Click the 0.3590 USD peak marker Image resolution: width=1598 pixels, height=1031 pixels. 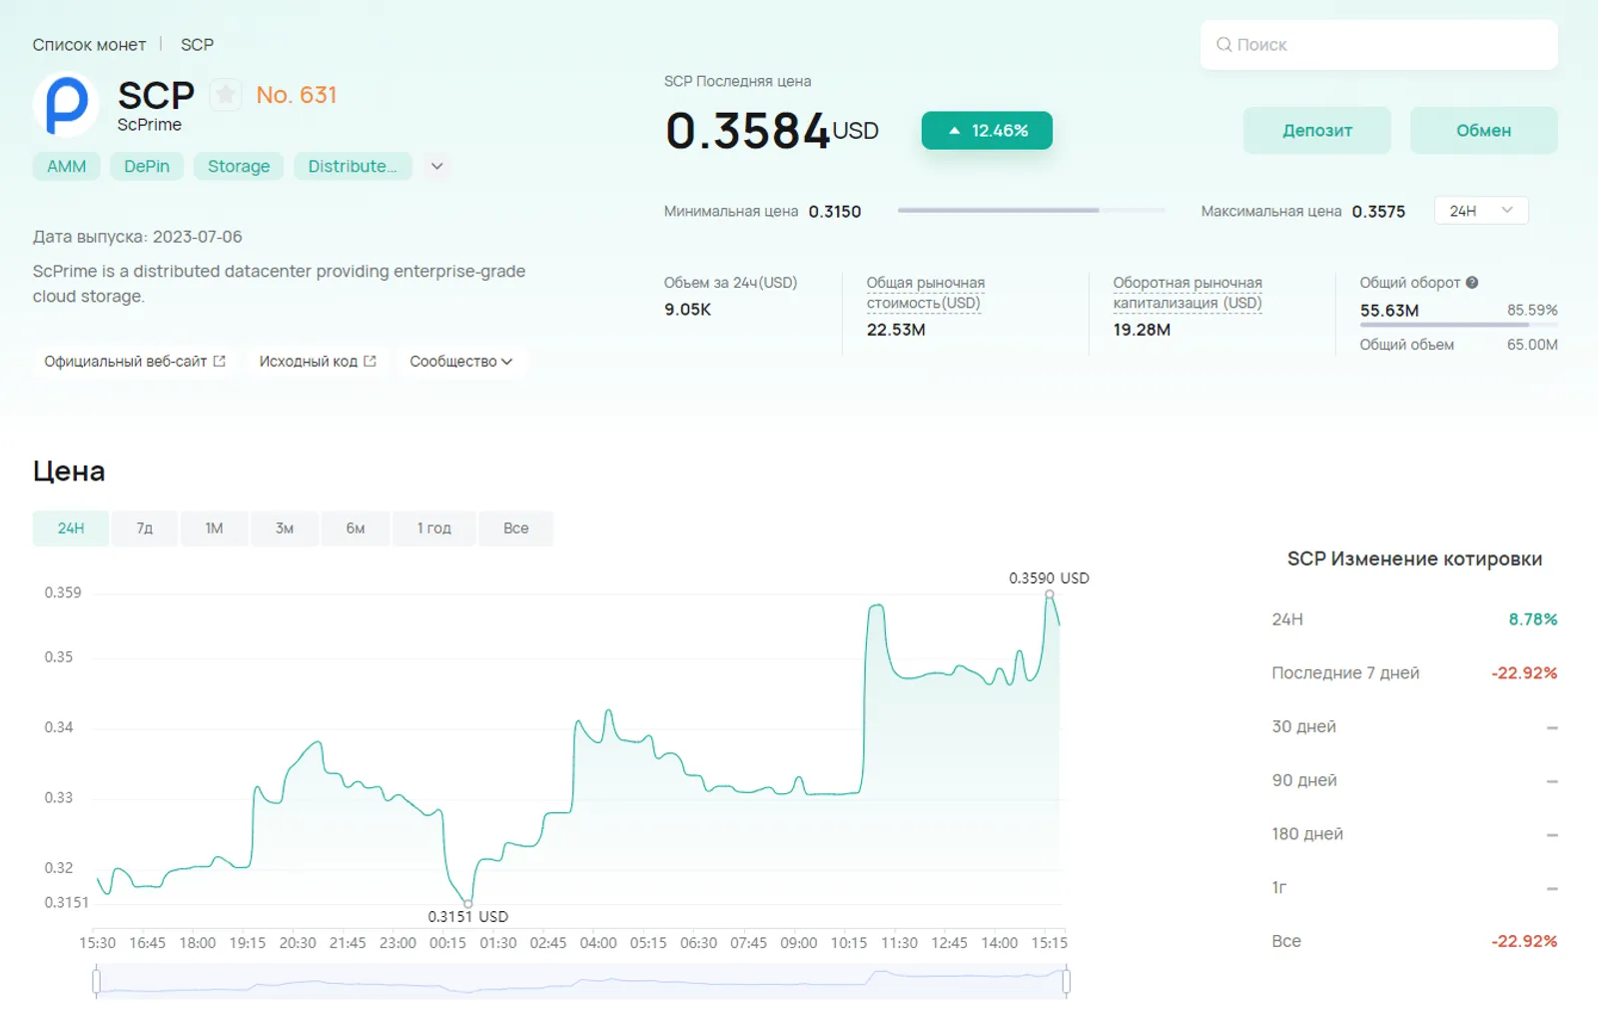[x=1050, y=594]
